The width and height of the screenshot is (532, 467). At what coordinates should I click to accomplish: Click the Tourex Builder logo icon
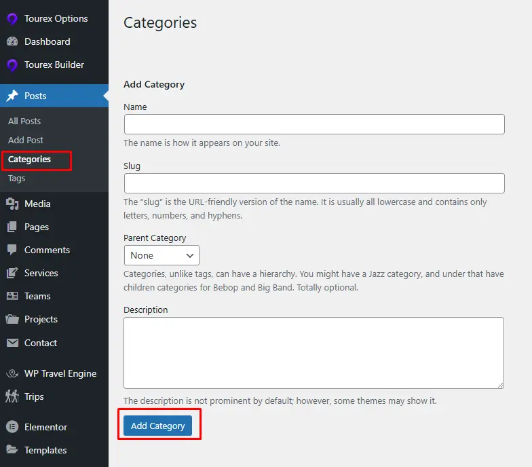pyautogui.click(x=12, y=65)
